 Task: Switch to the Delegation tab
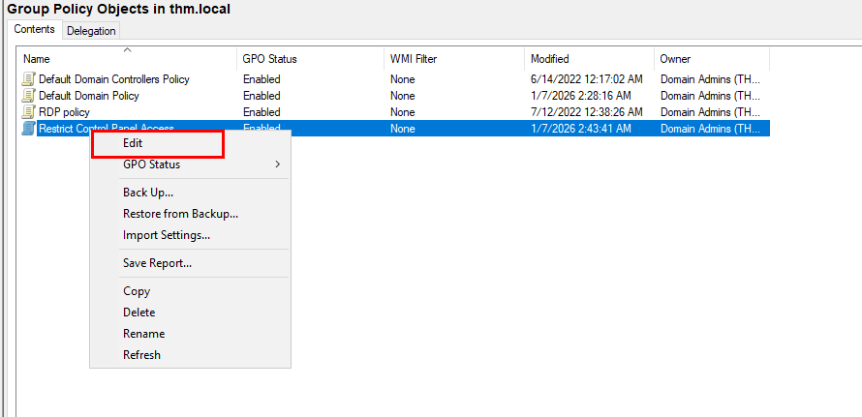[x=91, y=31]
